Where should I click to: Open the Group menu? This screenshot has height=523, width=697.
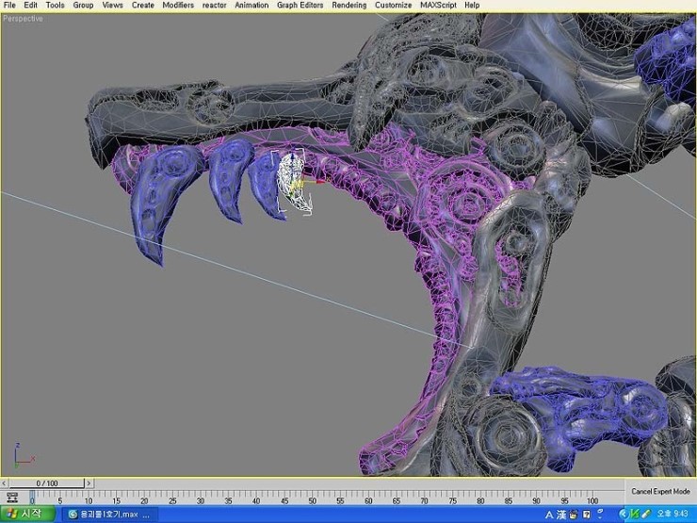point(83,6)
